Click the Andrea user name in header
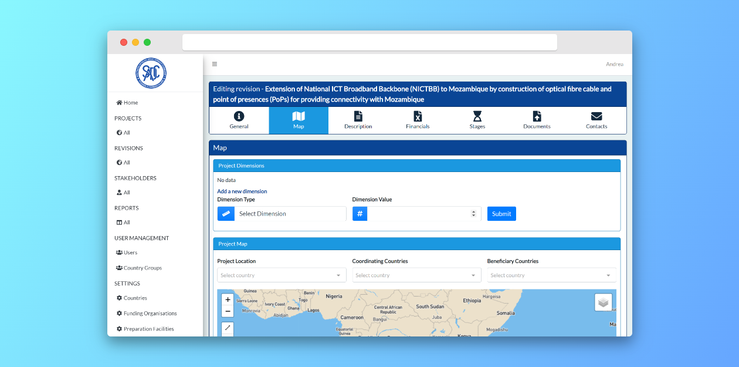Screen dimensions: 739x367 [x=615, y=64]
